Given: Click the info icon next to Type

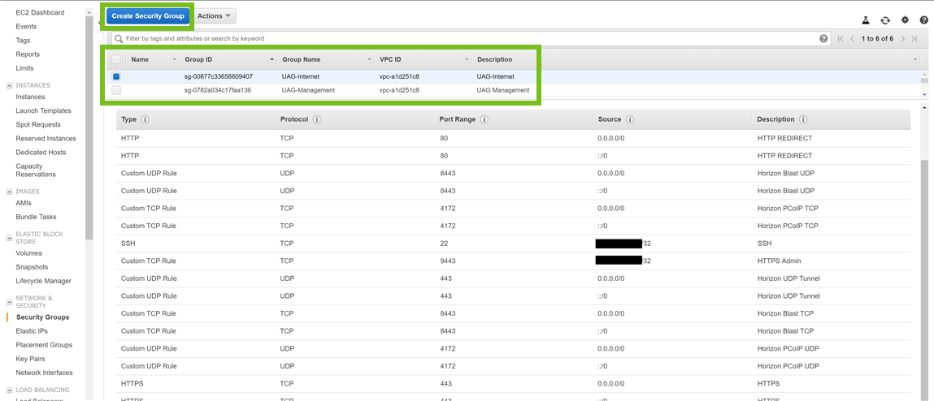Looking at the screenshot, I should [145, 119].
